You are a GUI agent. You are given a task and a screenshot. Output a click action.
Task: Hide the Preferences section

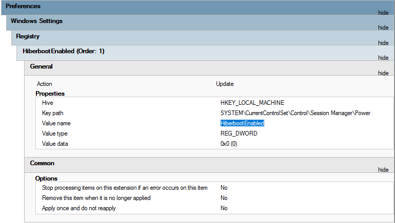tap(383, 13)
